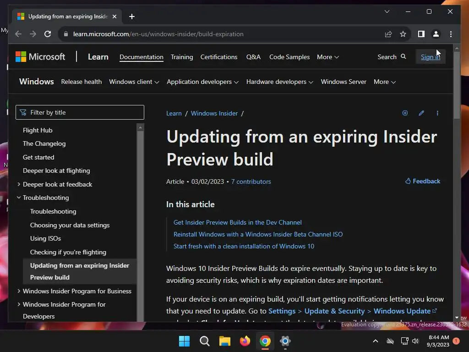Click sidebar scrollbar up arrow
Viewport: 469px width, 352px height.
(x=140, y=127)
